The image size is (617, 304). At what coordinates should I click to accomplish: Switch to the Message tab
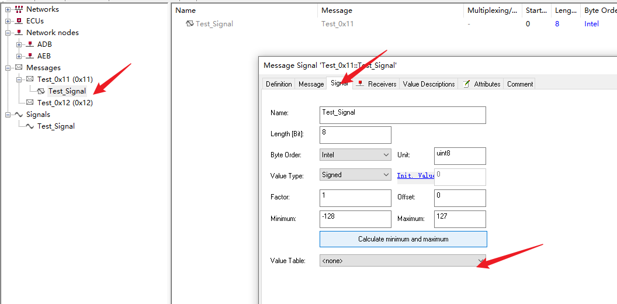coord(311,84)
